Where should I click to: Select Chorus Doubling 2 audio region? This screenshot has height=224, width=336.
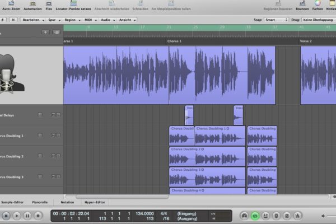[207, 156]
